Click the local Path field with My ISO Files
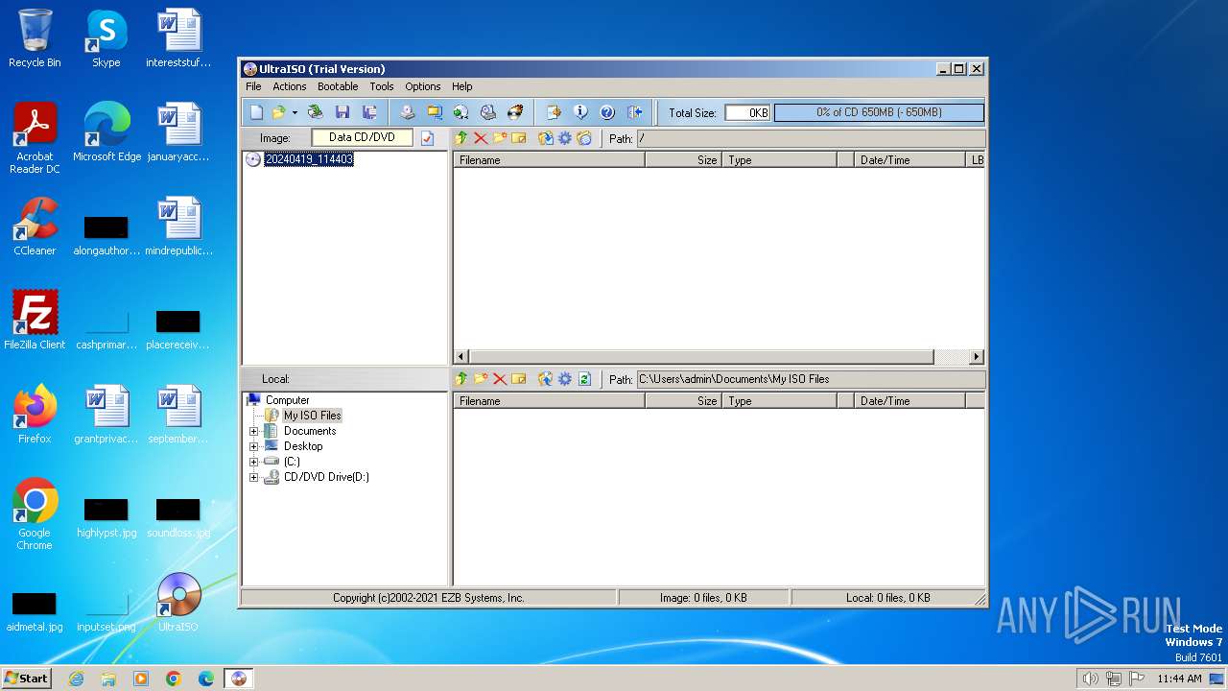 [x=811, y=379]
